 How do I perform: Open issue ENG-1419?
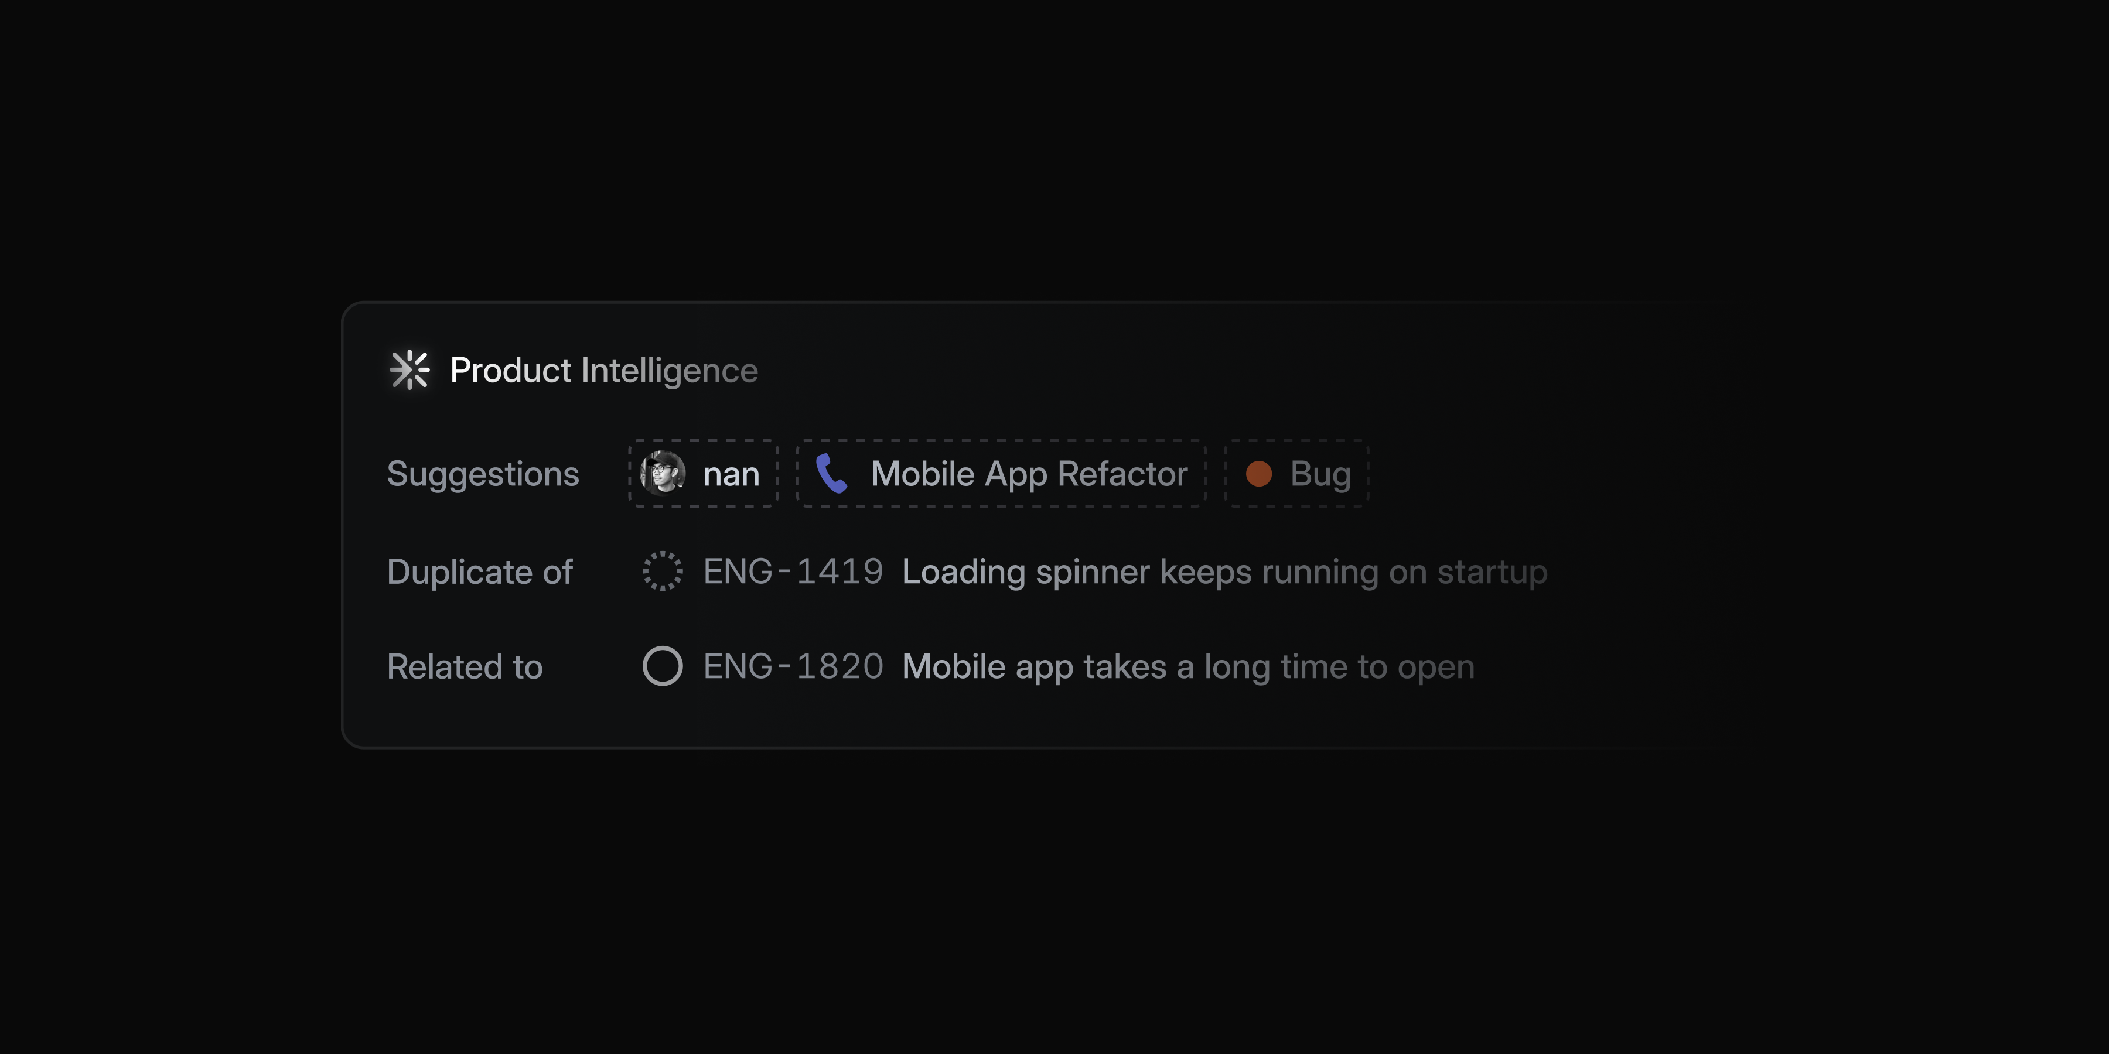791,571
